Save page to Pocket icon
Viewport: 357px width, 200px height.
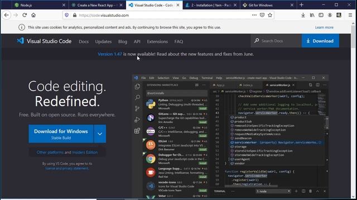[262, 15]
